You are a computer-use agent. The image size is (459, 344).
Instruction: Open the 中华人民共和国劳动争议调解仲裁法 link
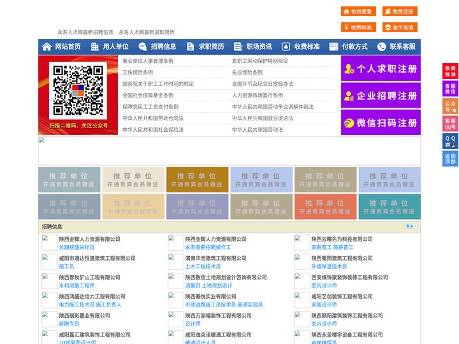pyautogui.click(x=273, y=107)
